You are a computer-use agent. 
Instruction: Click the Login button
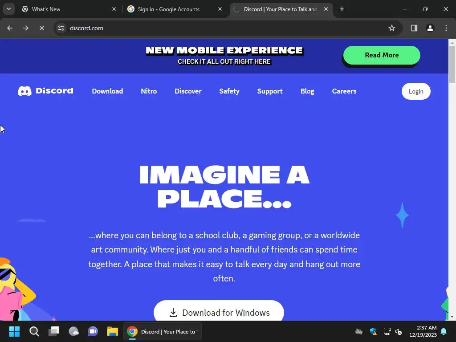pos(416,91)
